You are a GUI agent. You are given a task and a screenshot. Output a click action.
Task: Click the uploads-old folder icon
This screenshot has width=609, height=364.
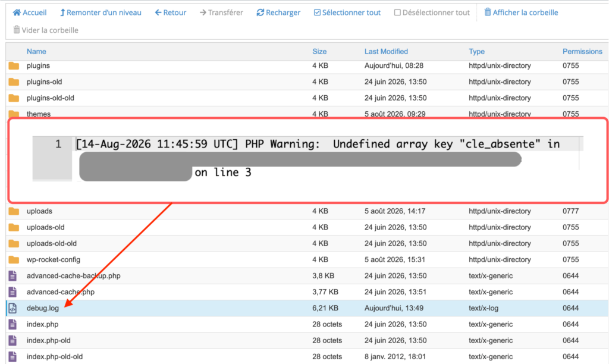click(x=14, y=227)
